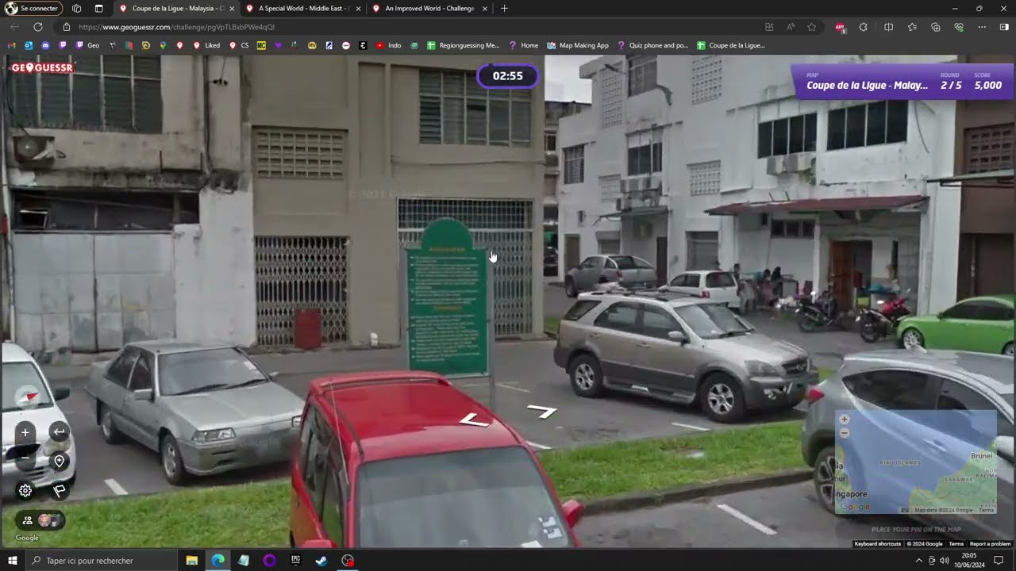Open File Explorer from the taskbar
Screen dimensions: 1016x571
(x=192, y=561)
